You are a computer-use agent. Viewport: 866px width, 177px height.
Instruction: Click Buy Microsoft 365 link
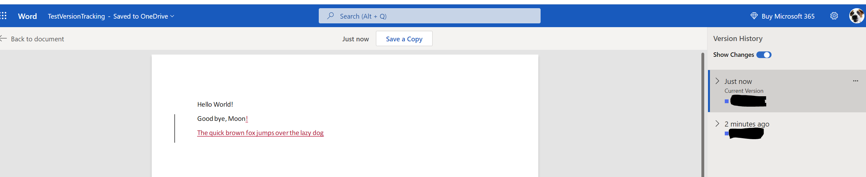pos(782,16)
